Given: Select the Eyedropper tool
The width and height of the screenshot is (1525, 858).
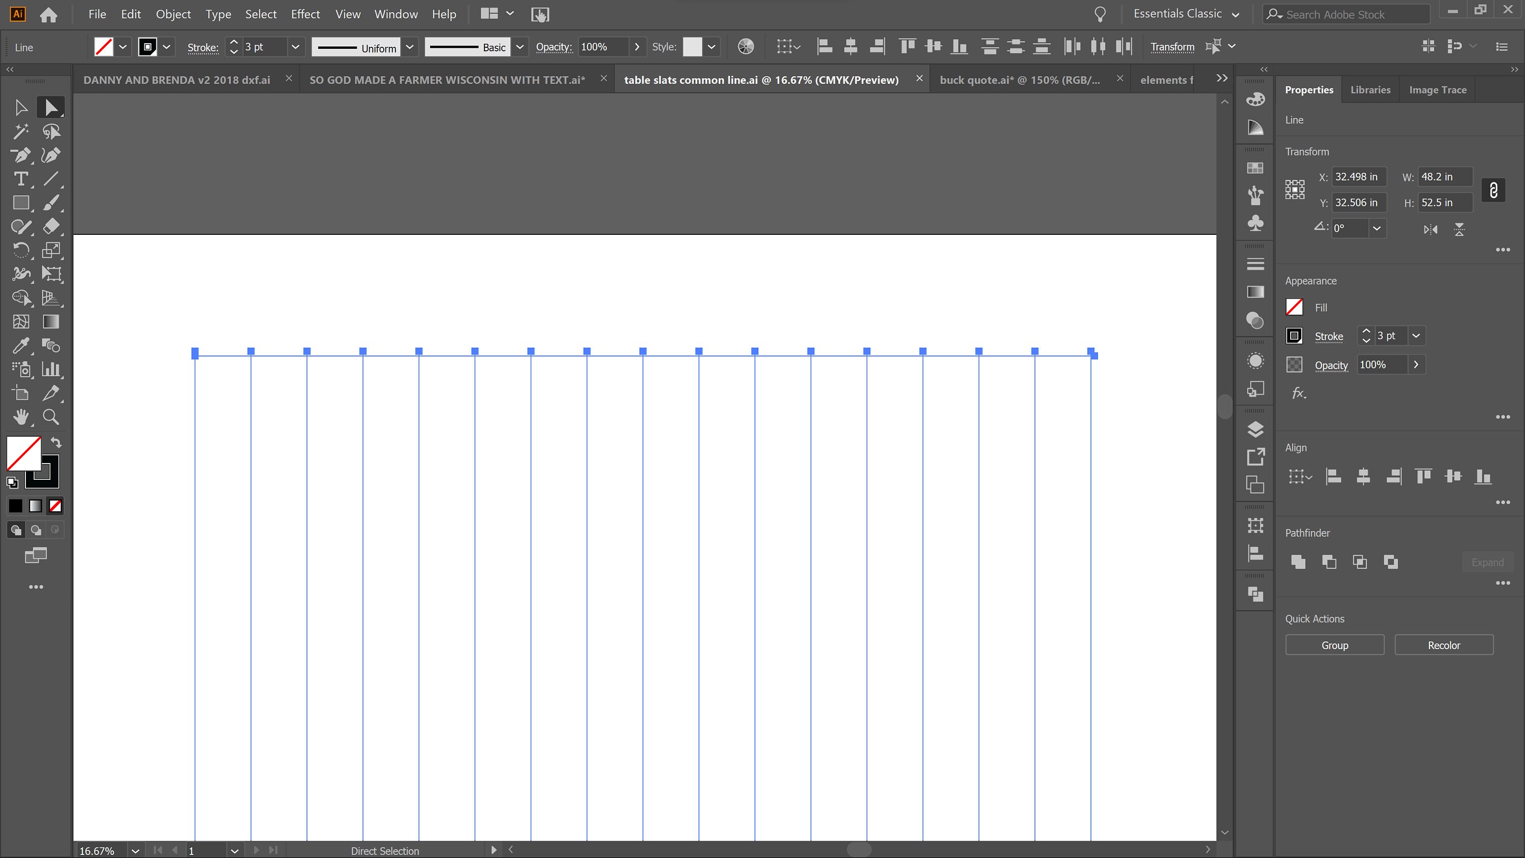Looking at the screenshot, I should 21,345.
